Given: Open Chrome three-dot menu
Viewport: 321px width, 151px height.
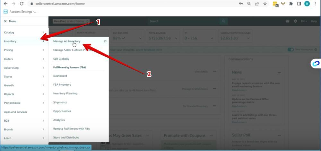Looking at the screenshot, I should point(315,4).
